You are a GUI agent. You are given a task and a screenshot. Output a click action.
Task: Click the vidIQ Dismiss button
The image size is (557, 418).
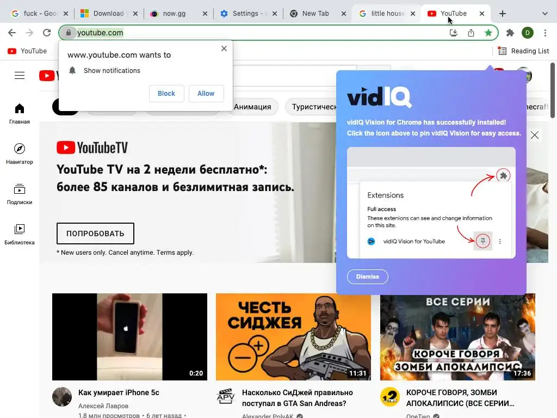tap(367, 276)
